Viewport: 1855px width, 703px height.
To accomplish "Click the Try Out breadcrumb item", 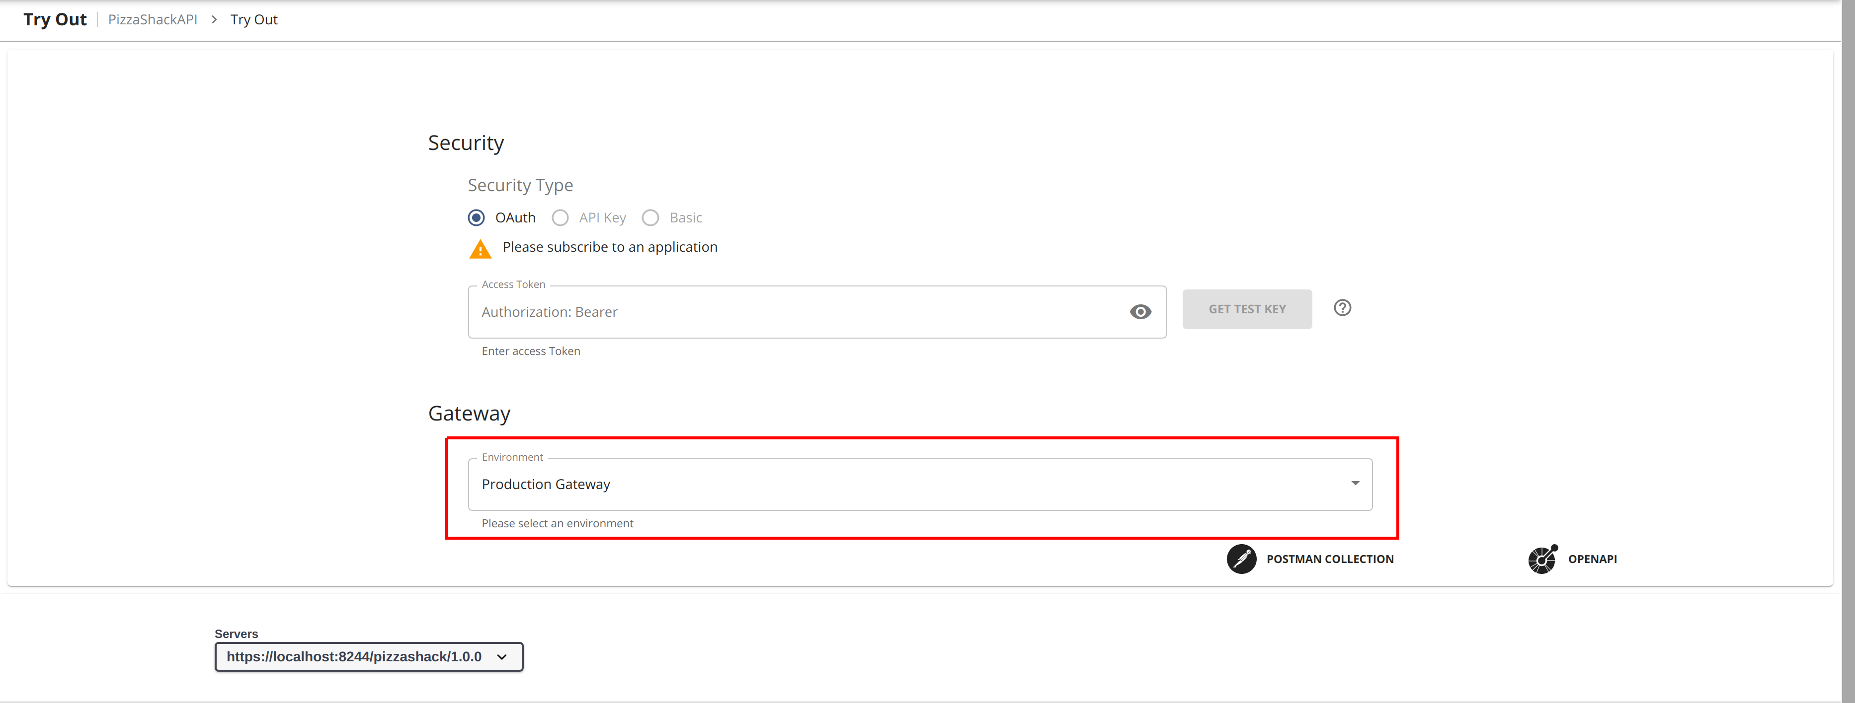I will pos(253,19).
